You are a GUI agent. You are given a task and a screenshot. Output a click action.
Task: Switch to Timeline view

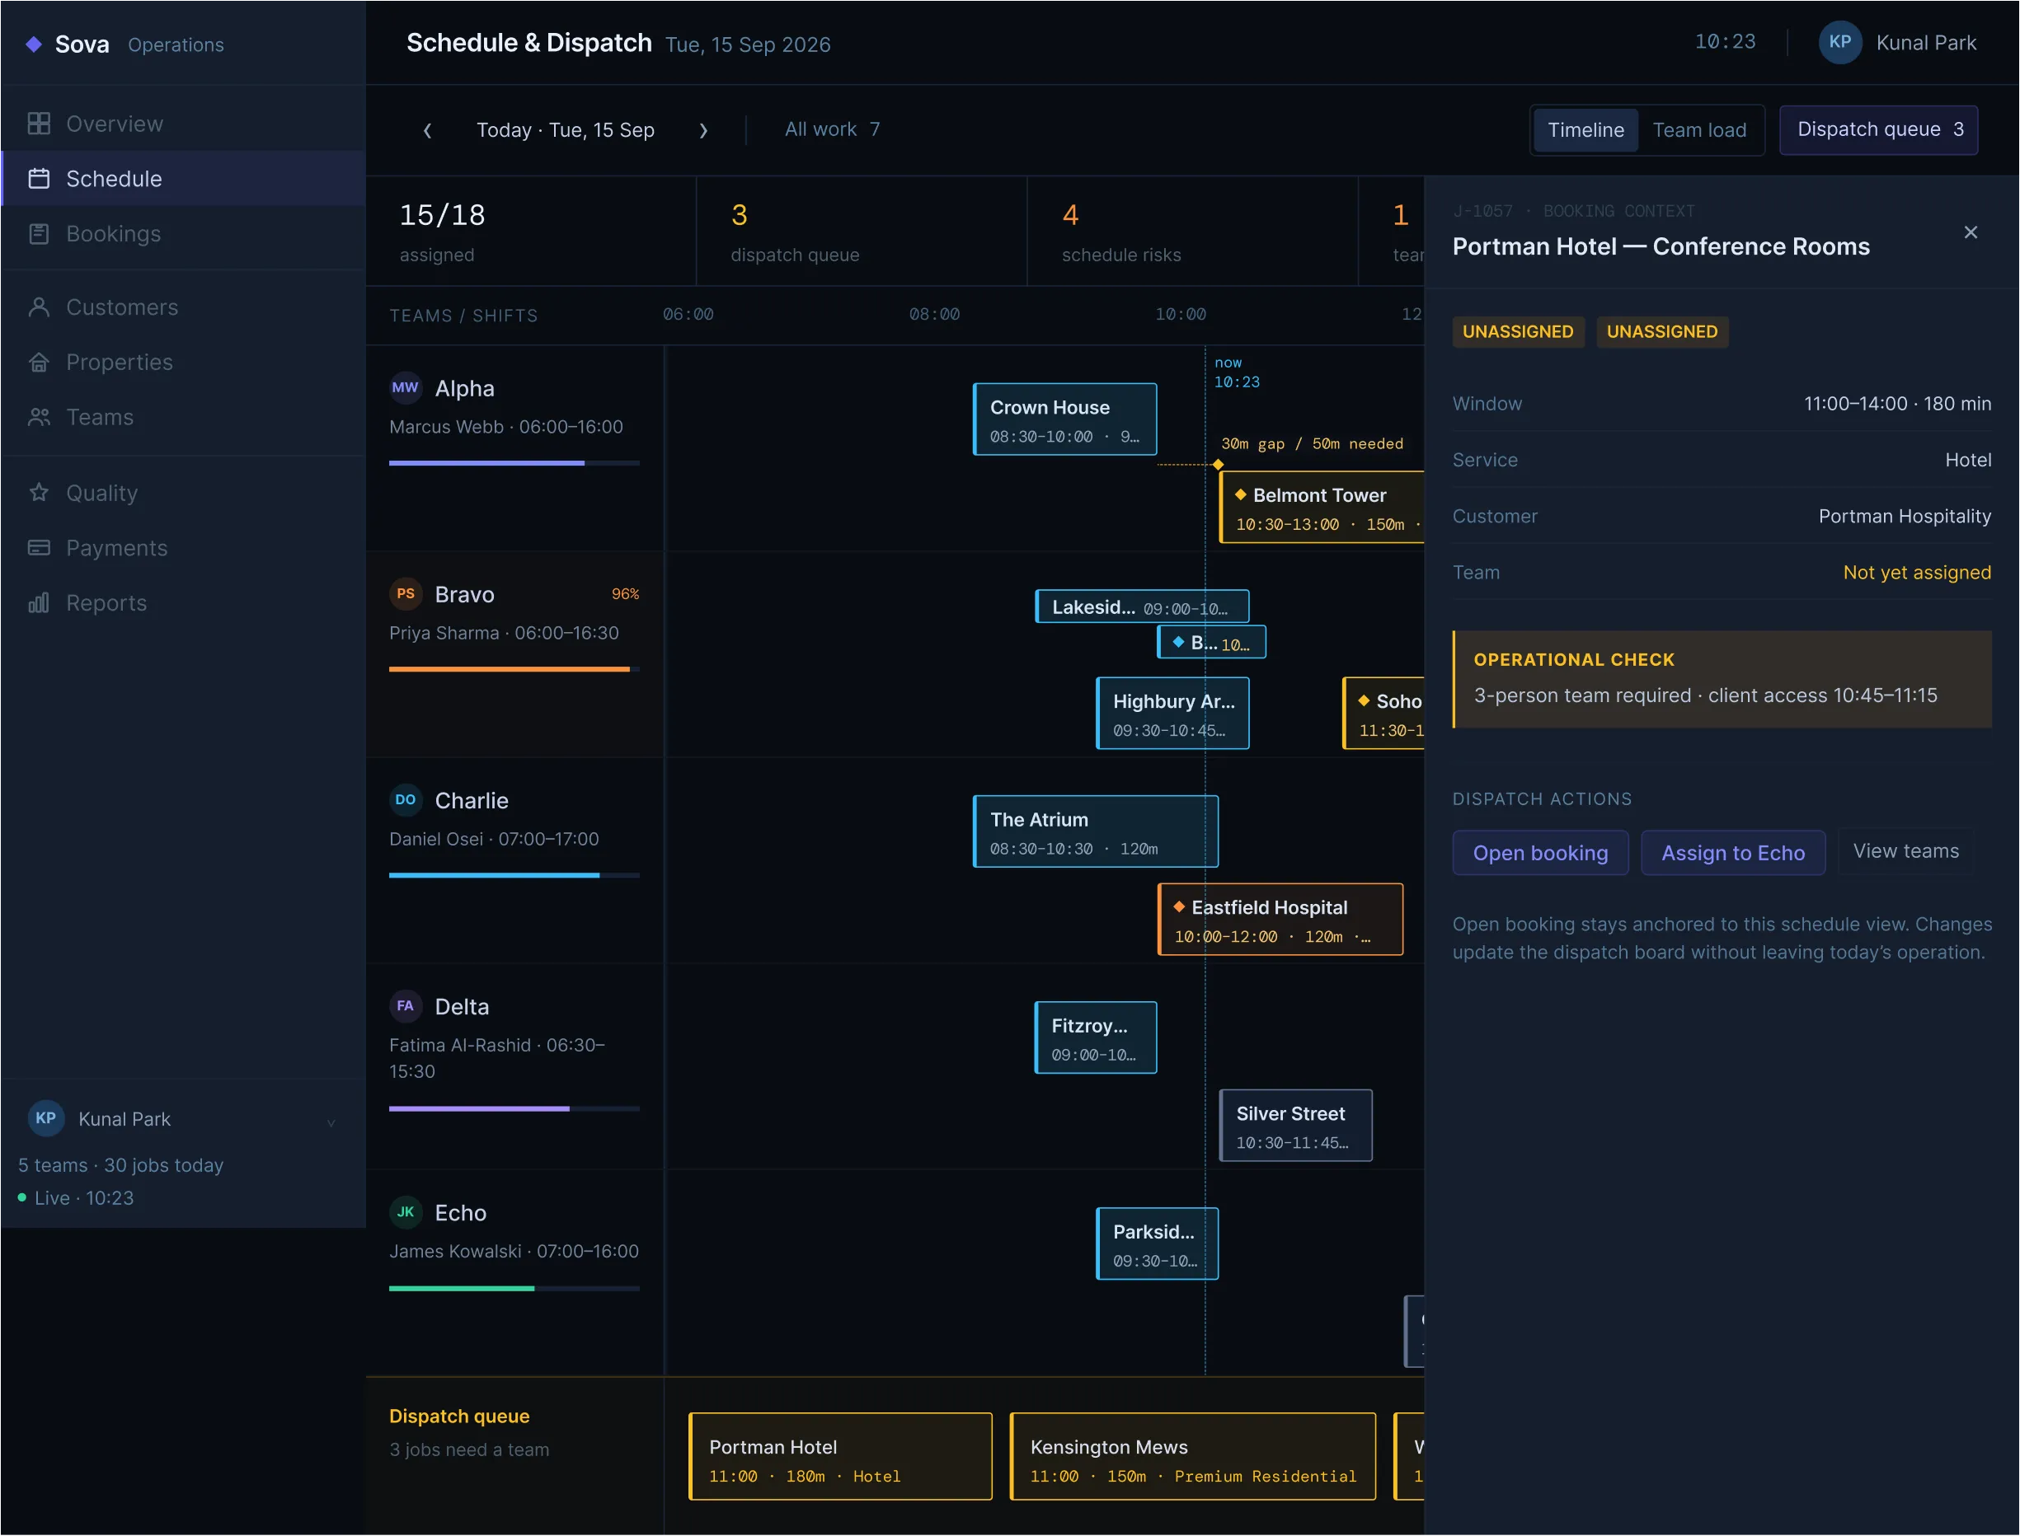pos(1585,130)
